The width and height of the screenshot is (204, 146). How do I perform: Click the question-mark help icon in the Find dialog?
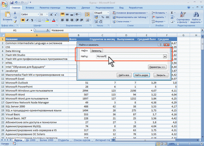pyautogui.click(x=161, y=45)
